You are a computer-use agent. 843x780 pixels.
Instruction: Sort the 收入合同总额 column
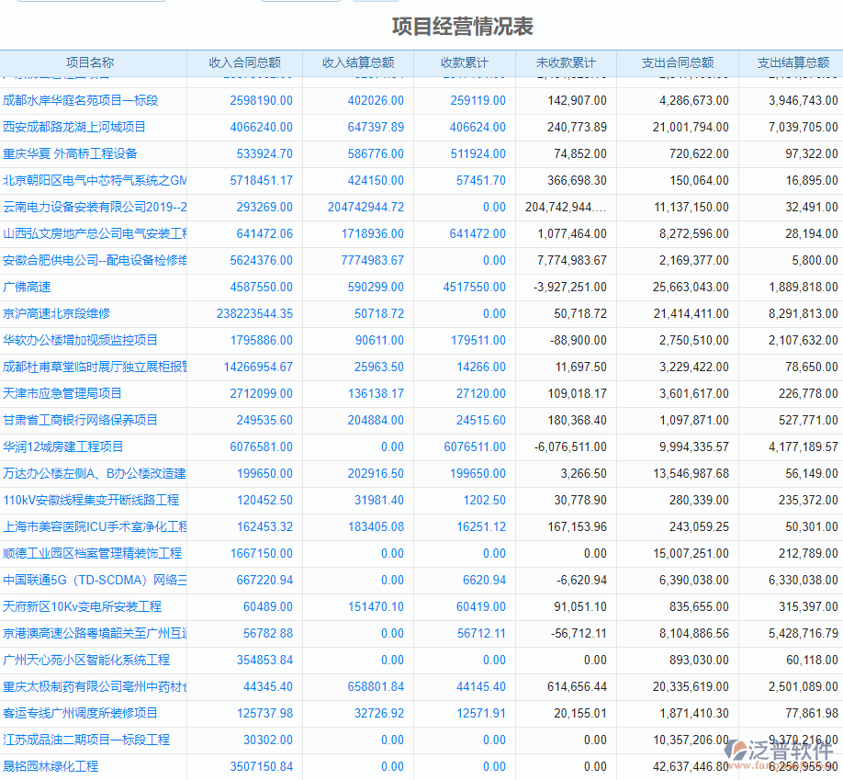coord(242,62)
